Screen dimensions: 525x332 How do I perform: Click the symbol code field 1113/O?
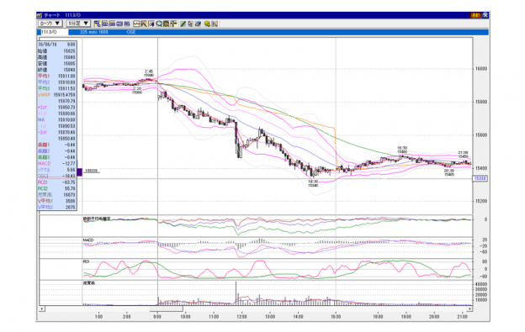coord(53,32)
